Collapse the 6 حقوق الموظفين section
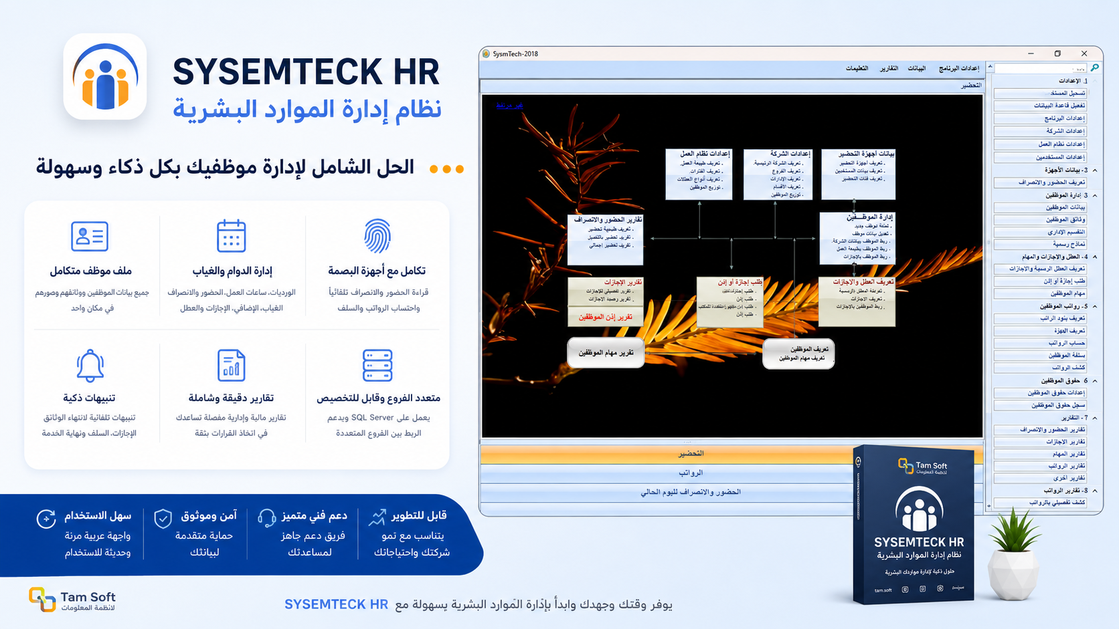This screenshot has width=1119, height=629. [1095, 381]
